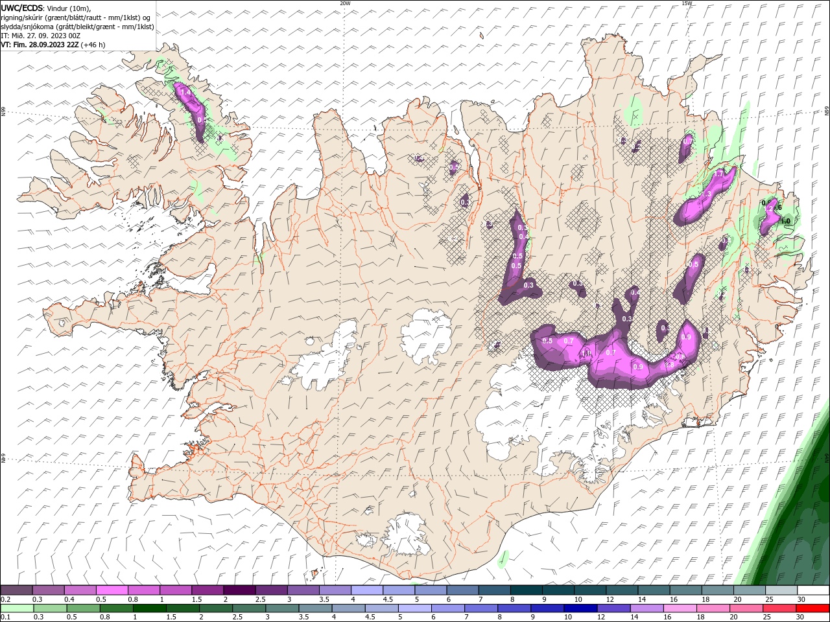The image size is (830, 622).
Task: Pick the lower scale swatch starting at 4
Action: click(x=348, y=608)
